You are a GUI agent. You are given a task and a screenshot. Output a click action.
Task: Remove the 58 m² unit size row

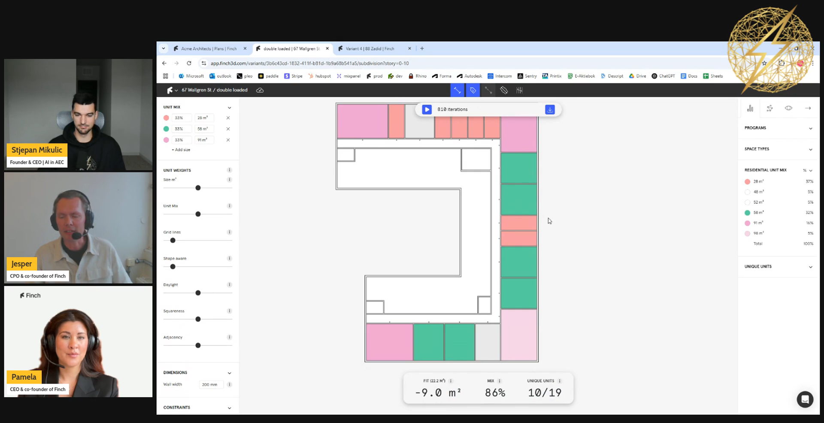[x=228, y=129]
